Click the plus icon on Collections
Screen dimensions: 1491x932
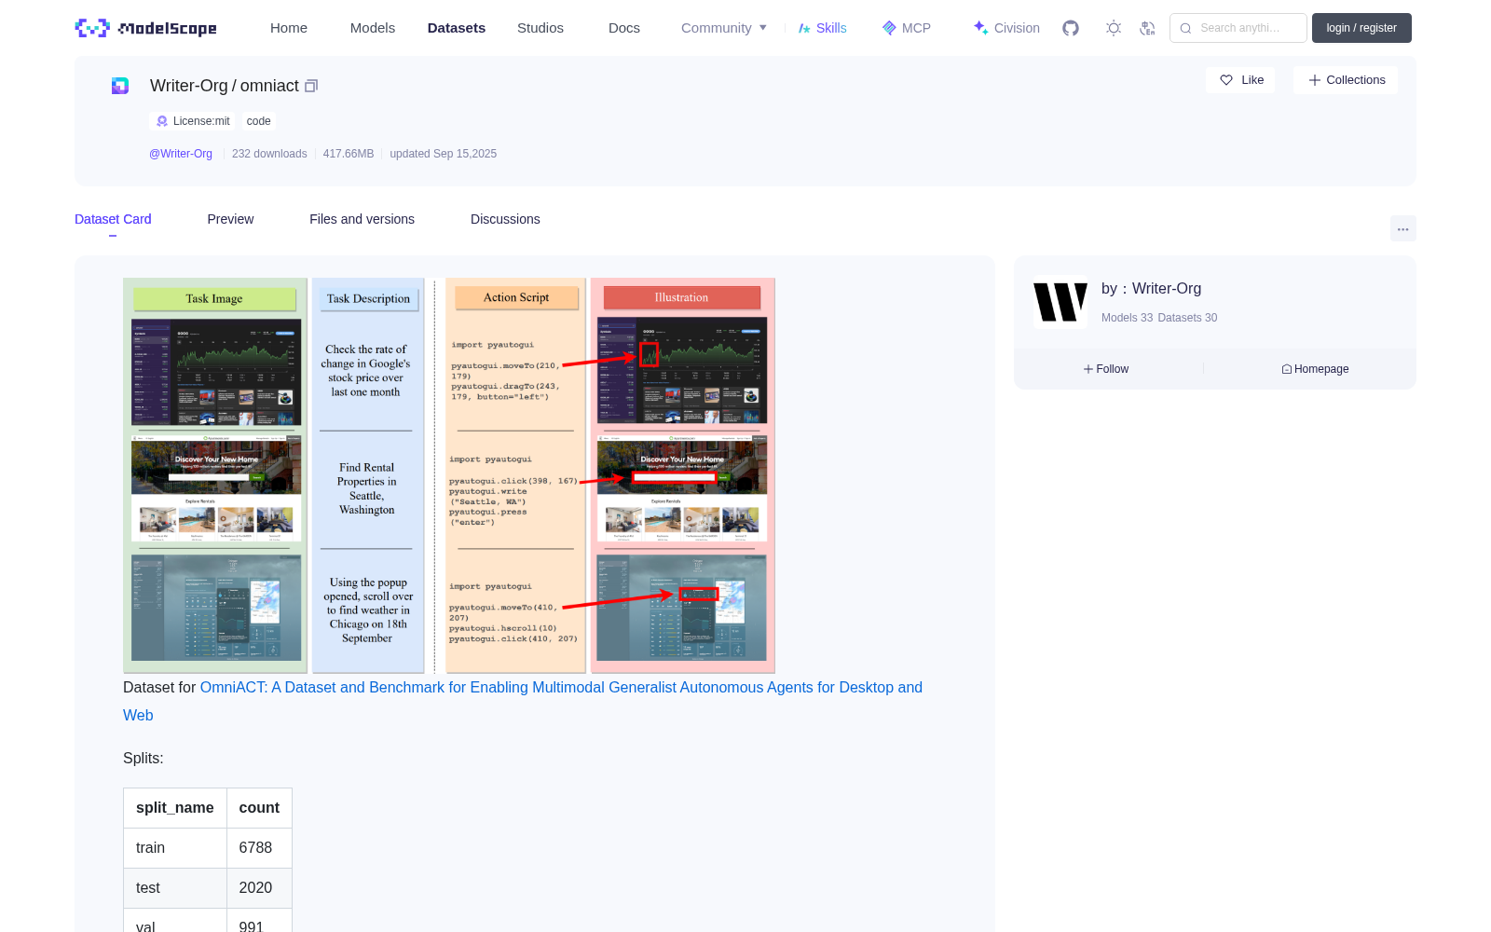(x=1315, y=80)
